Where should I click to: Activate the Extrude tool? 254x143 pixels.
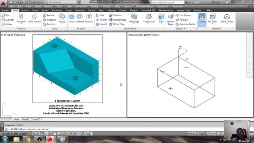49,15
